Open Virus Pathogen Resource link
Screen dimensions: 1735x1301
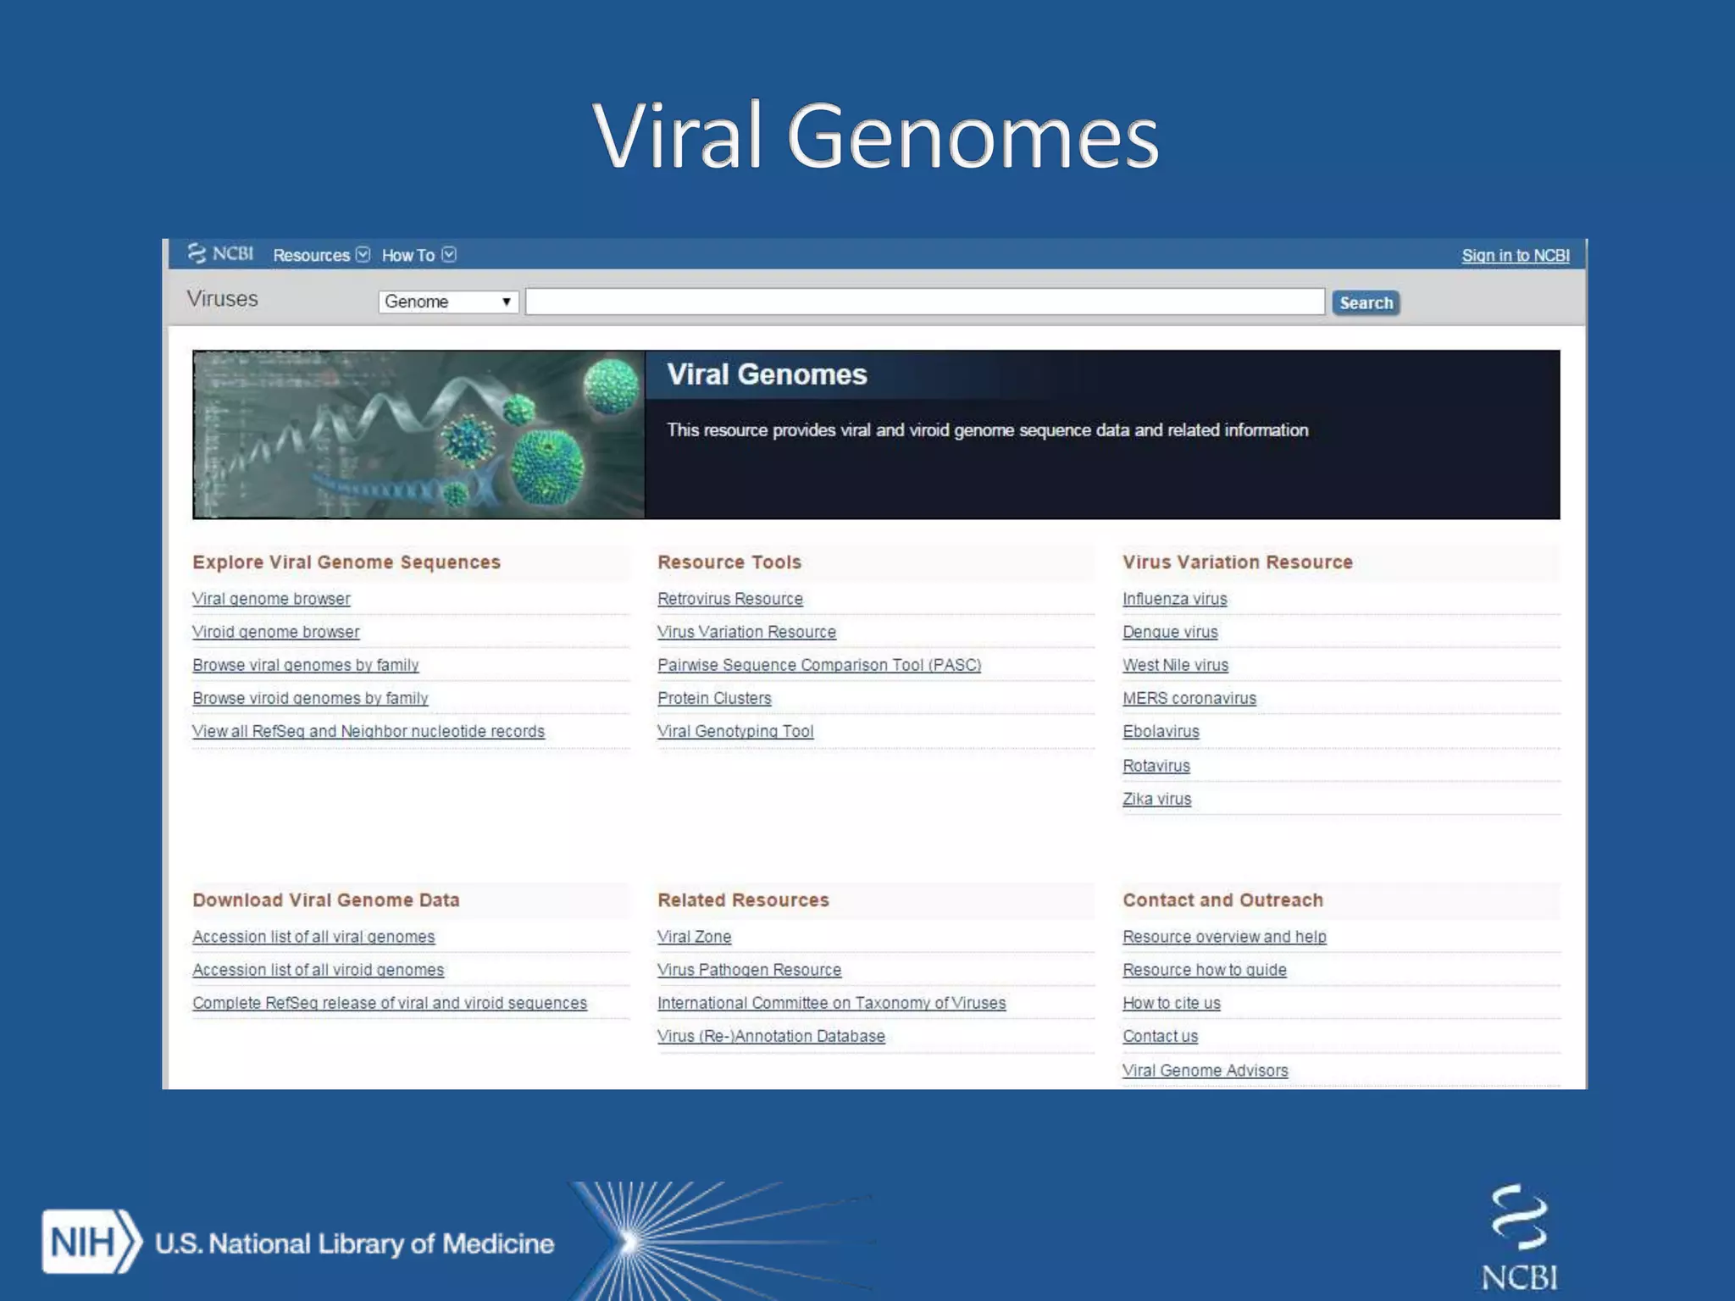coord(749,970)
